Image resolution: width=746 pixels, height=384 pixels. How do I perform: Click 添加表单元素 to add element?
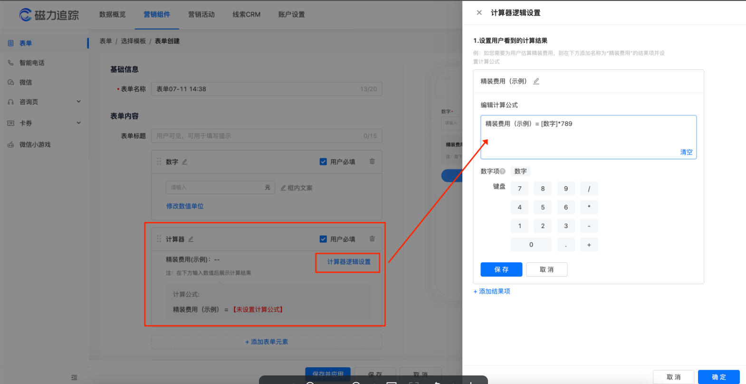click(x=267, y=342)
